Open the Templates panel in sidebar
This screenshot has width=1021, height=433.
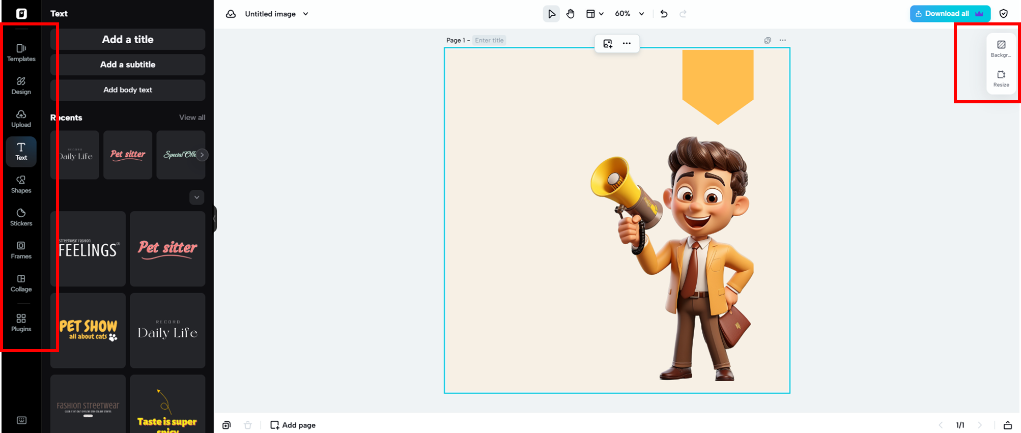click(21, 52)
